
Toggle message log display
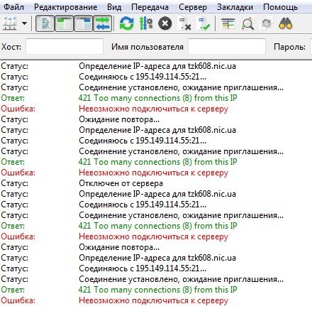(45, 23)
